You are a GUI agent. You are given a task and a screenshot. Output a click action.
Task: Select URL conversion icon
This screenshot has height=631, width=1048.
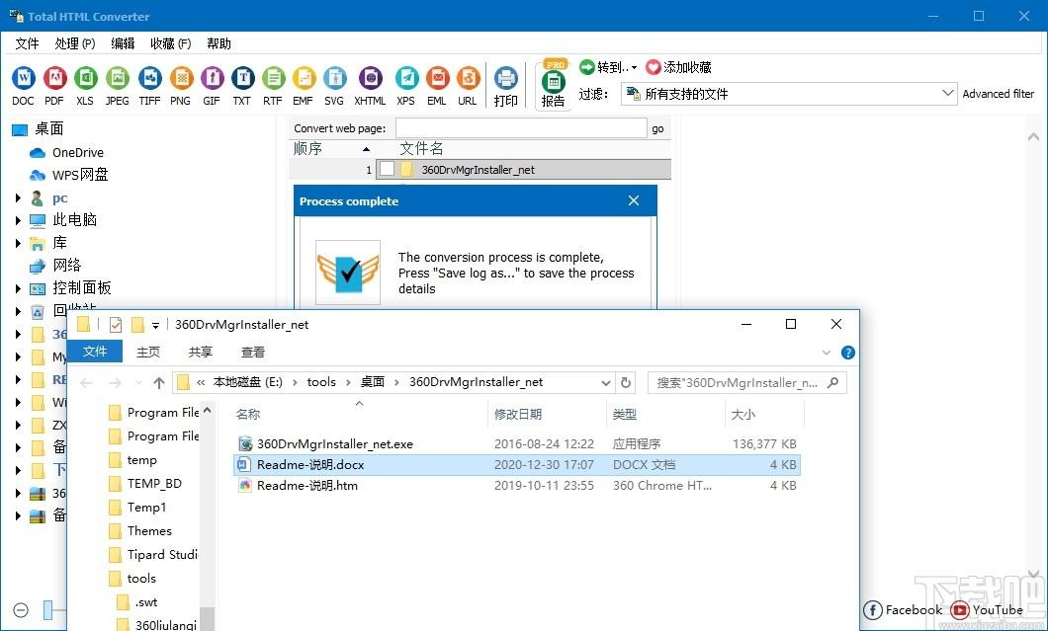468,79
